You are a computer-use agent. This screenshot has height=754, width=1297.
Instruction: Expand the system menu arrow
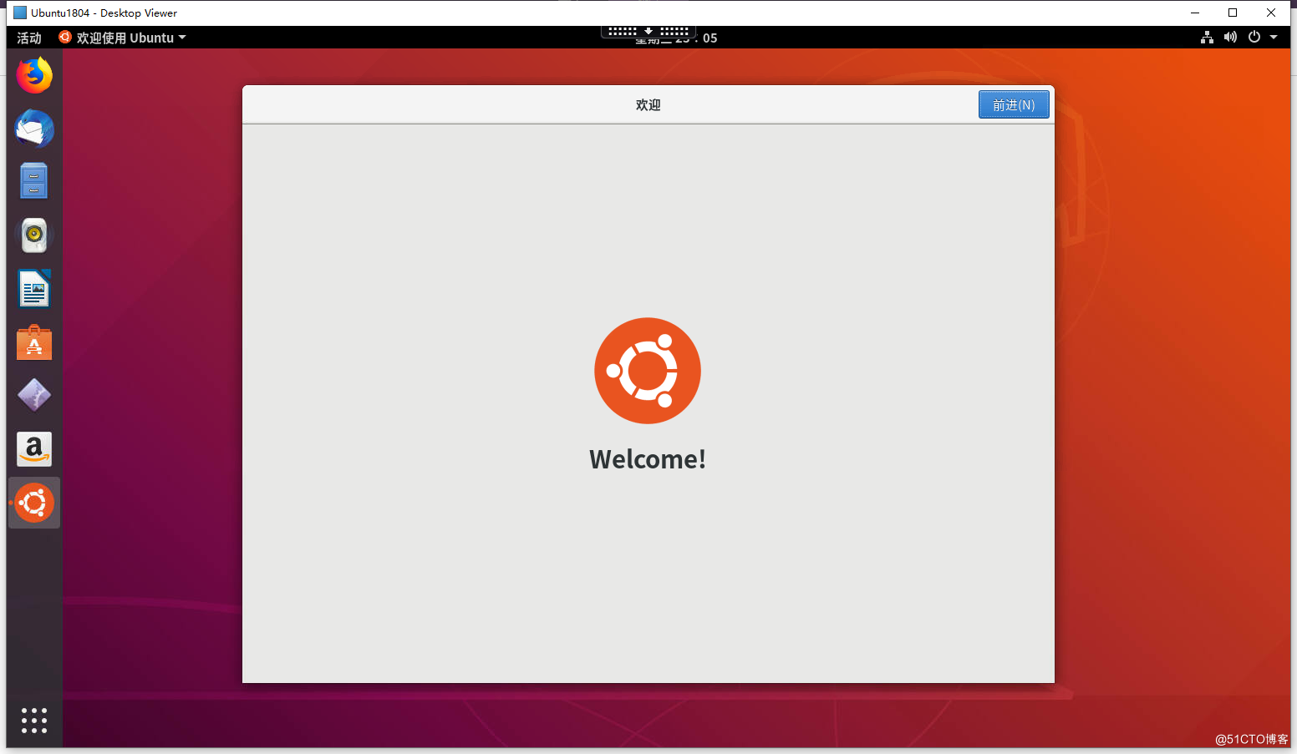(x=1274, y=38)
